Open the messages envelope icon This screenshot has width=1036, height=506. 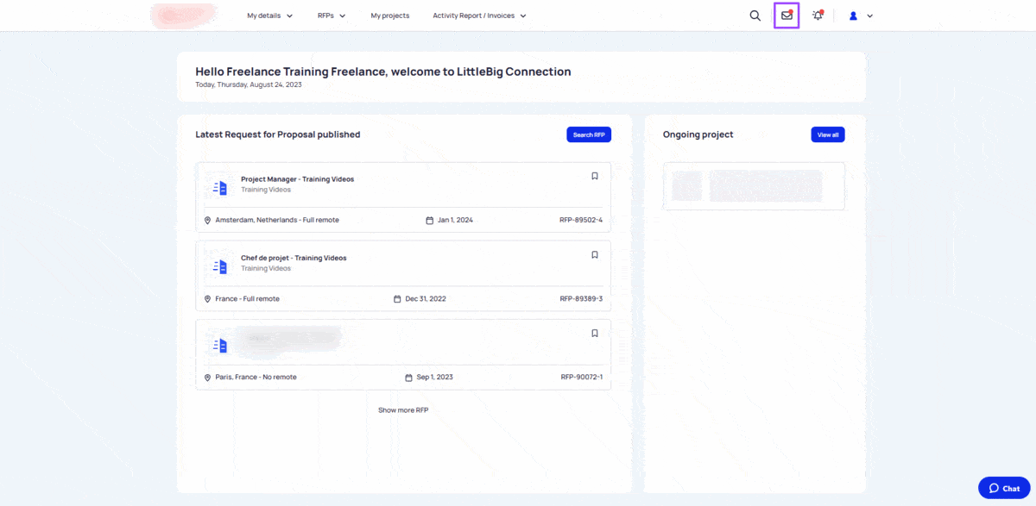pos(786,16)
